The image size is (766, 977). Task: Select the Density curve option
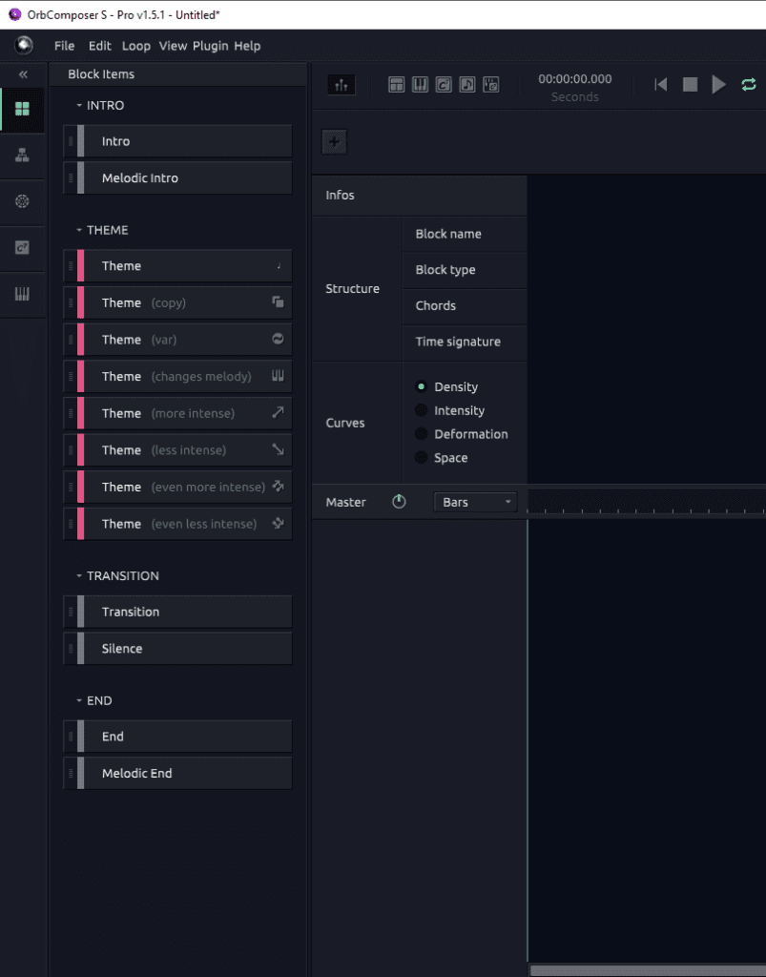pos(449,386)
